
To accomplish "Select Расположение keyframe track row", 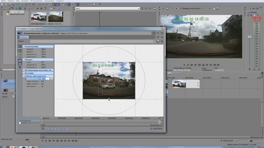I will click(x=29, y=120).
